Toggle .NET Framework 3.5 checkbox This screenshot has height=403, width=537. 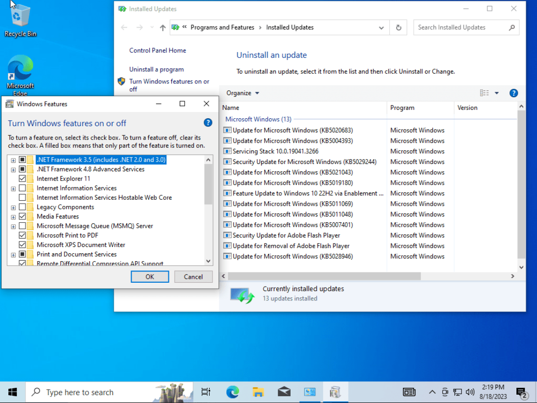coord(22,160)
